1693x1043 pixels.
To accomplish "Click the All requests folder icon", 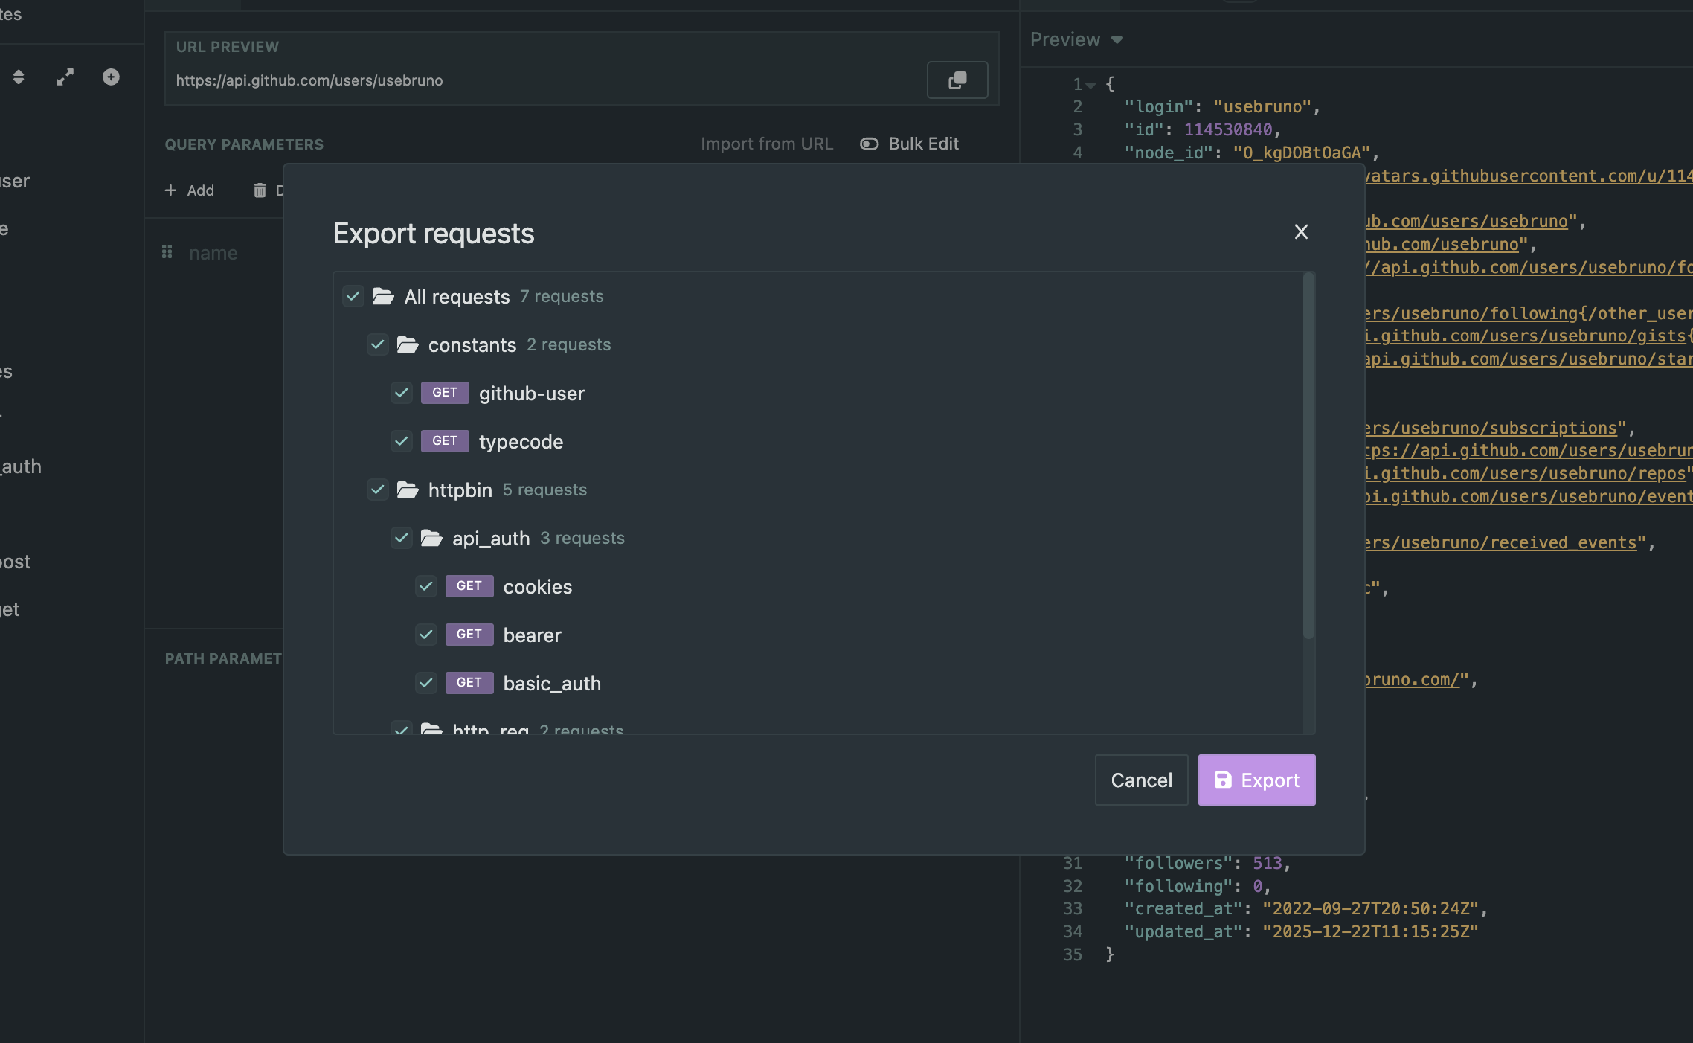I will point(383,296).
